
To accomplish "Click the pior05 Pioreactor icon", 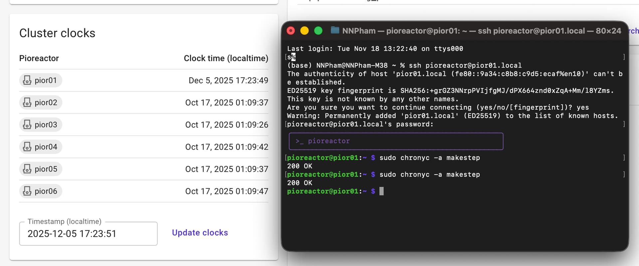I will point(27,169).
